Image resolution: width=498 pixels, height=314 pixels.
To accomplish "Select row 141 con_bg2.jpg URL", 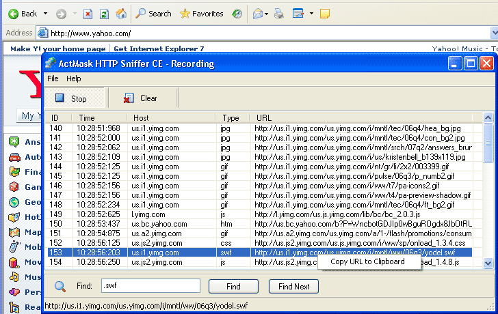I will [x=360, y=138].
